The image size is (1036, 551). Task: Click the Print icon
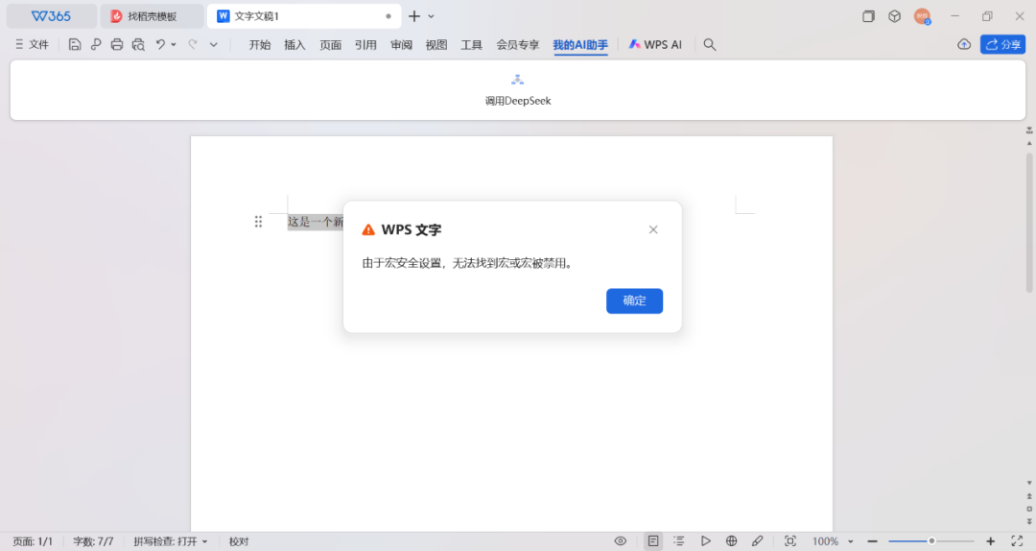click(117, 44)
